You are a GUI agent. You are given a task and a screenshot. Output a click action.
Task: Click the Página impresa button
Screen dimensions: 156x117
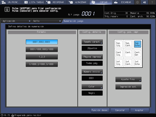pyautogui.click(x=92, y=57)
